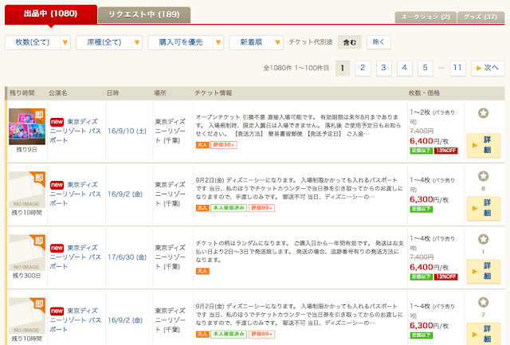The height and width of the screenshot is (345, 510).
Task: Star the 17/6/30 ticket listing
Action: point(483,239)
